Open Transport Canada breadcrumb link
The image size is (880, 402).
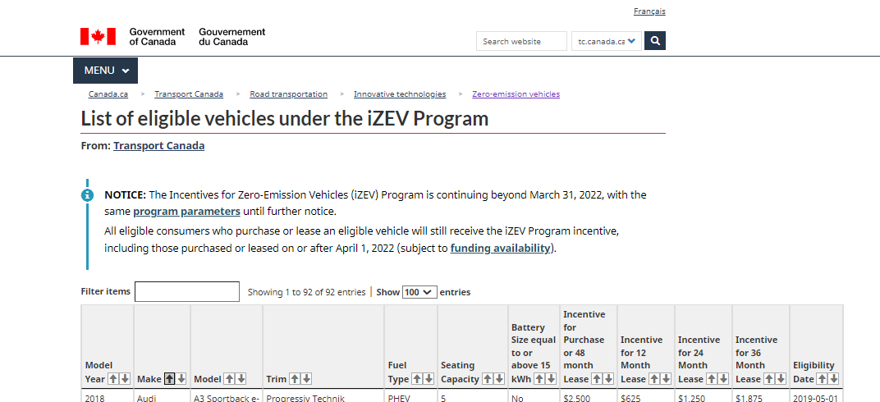(189, 94)
